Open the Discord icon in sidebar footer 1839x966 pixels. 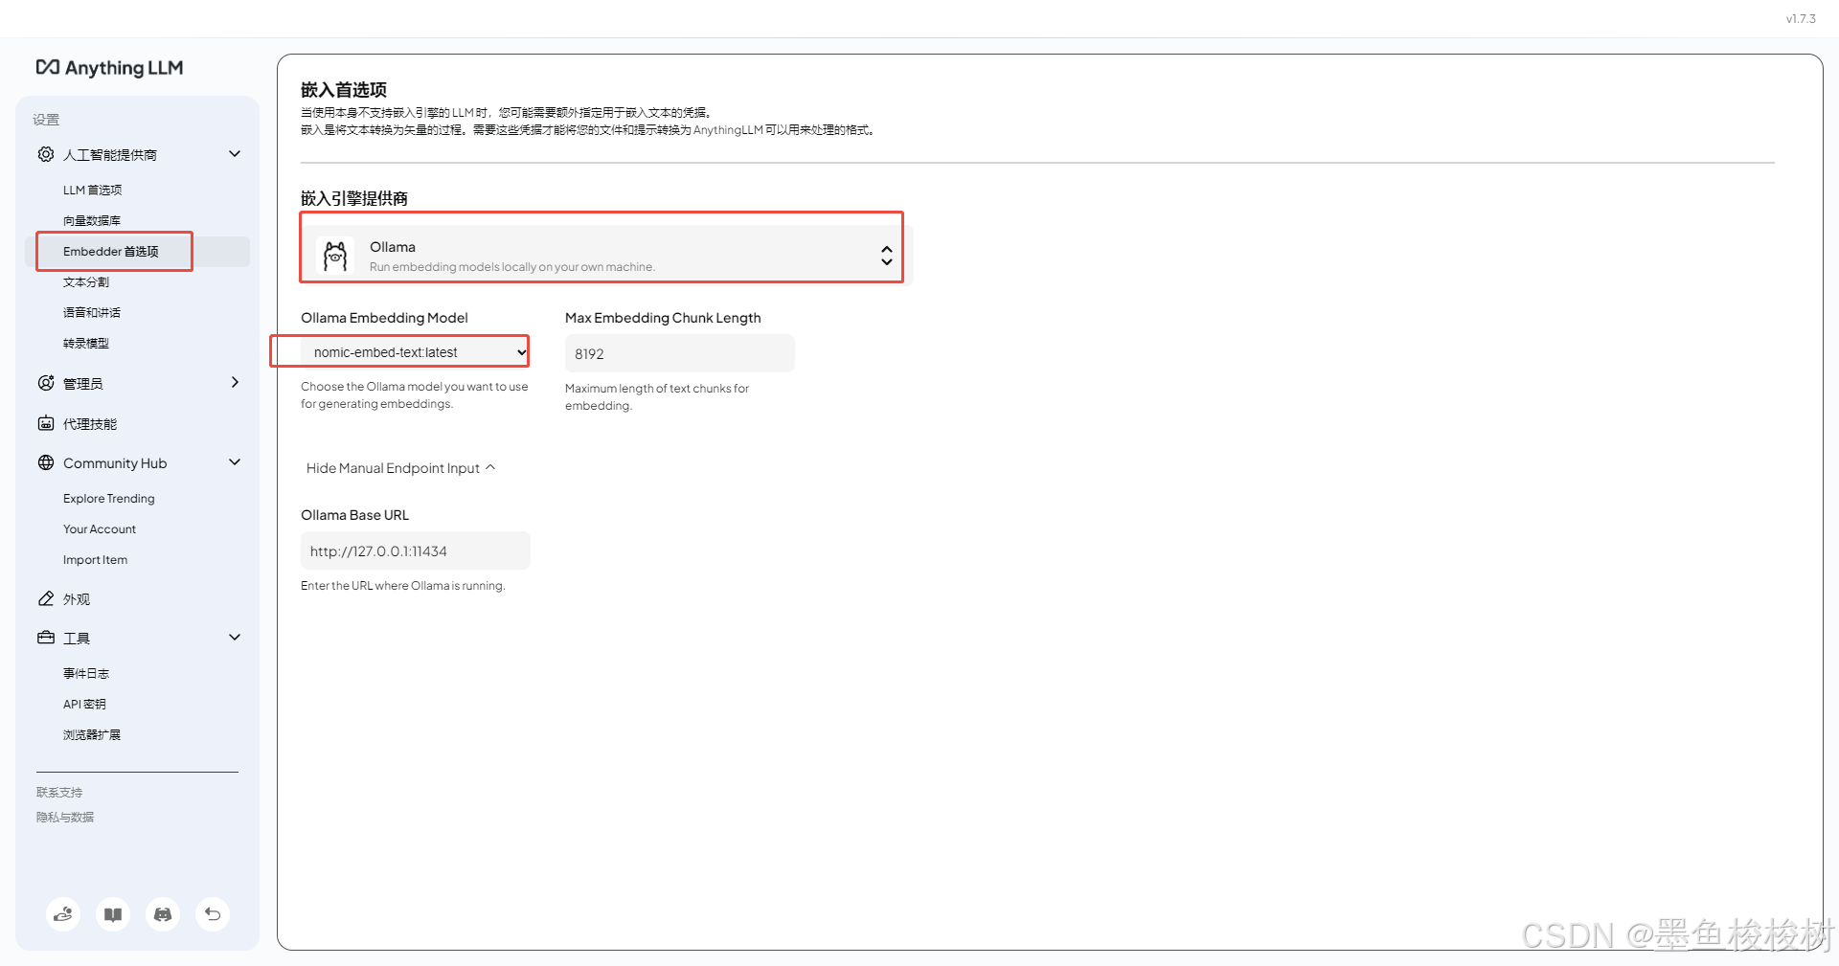click(x=163, y=914)
